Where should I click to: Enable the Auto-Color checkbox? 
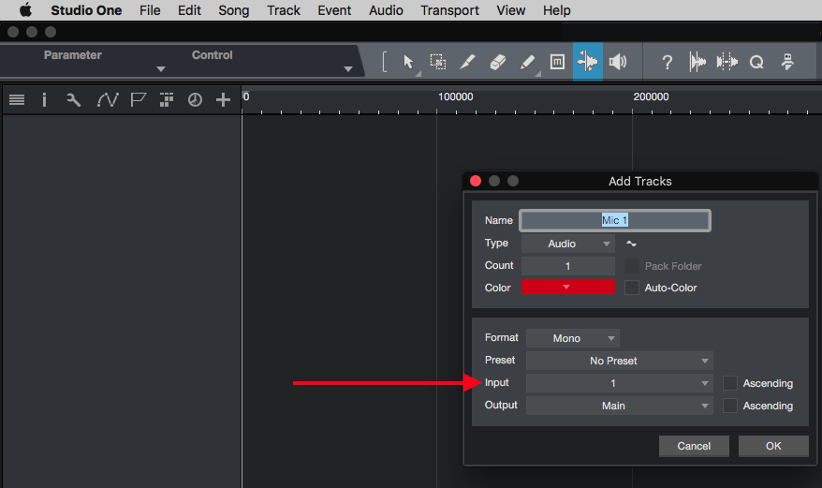coord(632,288)
